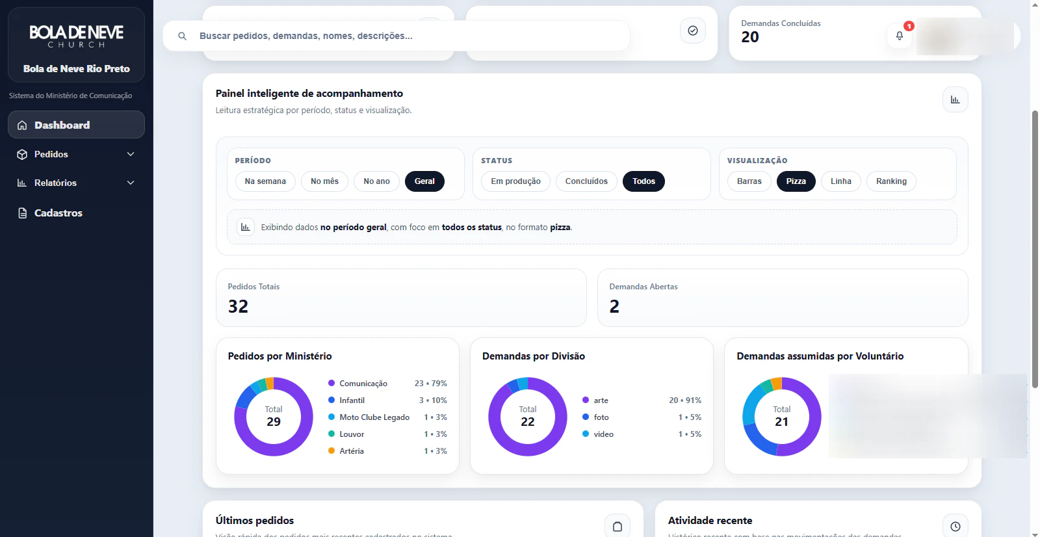Switch visualization to Ranking

[x=891, y=181]
